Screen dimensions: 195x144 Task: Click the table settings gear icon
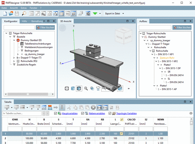191,113
